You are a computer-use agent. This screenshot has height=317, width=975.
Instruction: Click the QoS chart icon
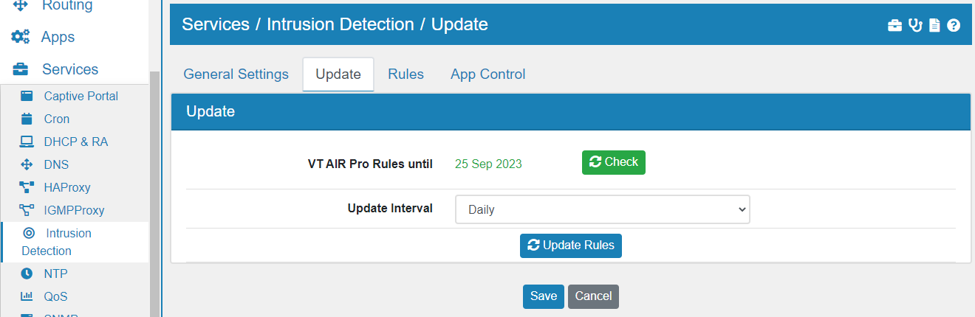click(27, 296)
